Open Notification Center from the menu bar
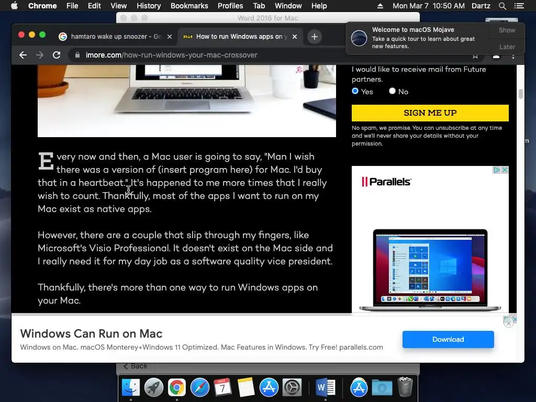Screen dimensions: 536x402 pyautogui.click(x=519, y=6)
